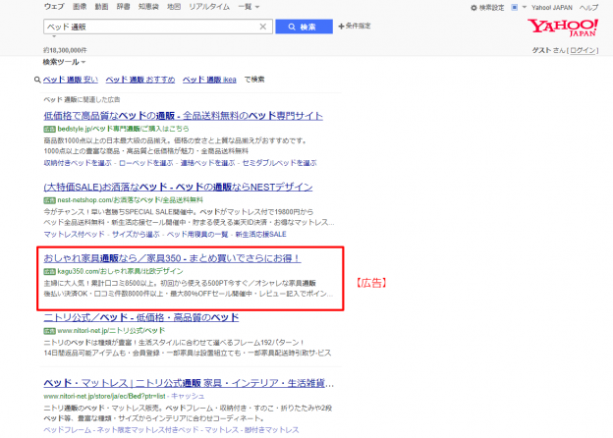Click the blue 検索 search button
The image size is (613, 438).
(x=304, y=27)
